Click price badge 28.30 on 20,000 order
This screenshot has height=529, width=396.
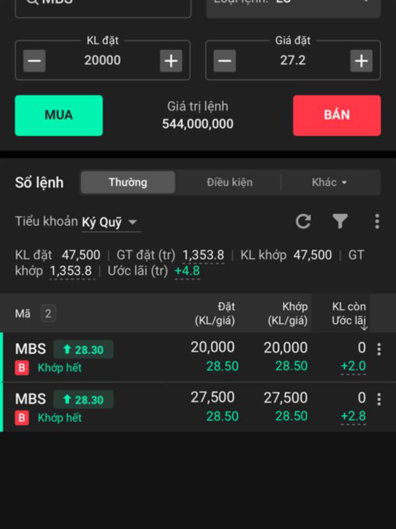click(x=83, y=350)
